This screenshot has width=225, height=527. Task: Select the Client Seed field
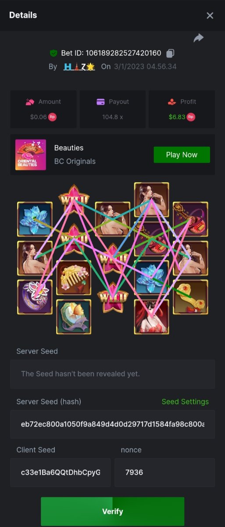(x=61, y=473)
